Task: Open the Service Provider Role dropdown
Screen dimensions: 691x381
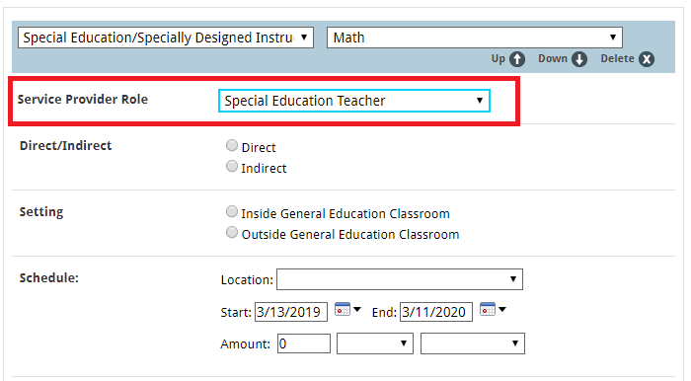Action: tap(354, 101)
